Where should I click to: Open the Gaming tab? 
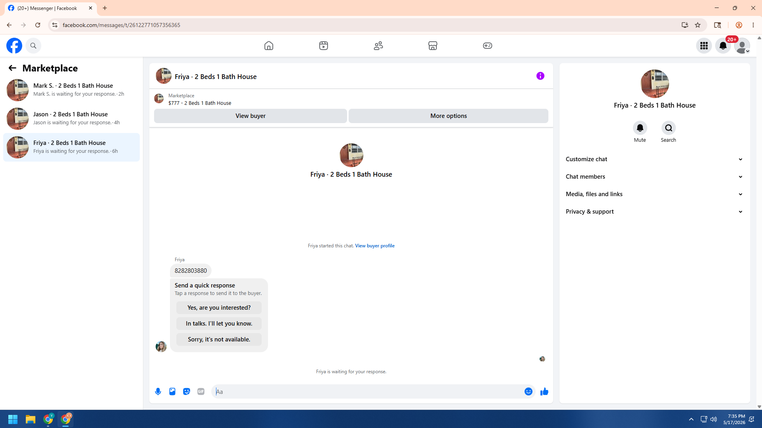pos(488,46)
